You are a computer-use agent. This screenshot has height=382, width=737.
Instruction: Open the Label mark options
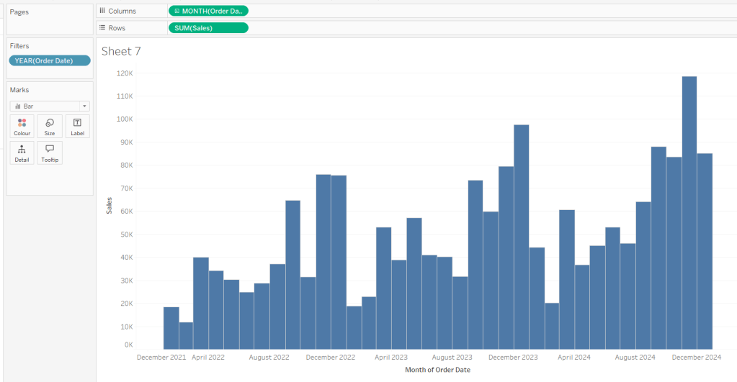77,127
